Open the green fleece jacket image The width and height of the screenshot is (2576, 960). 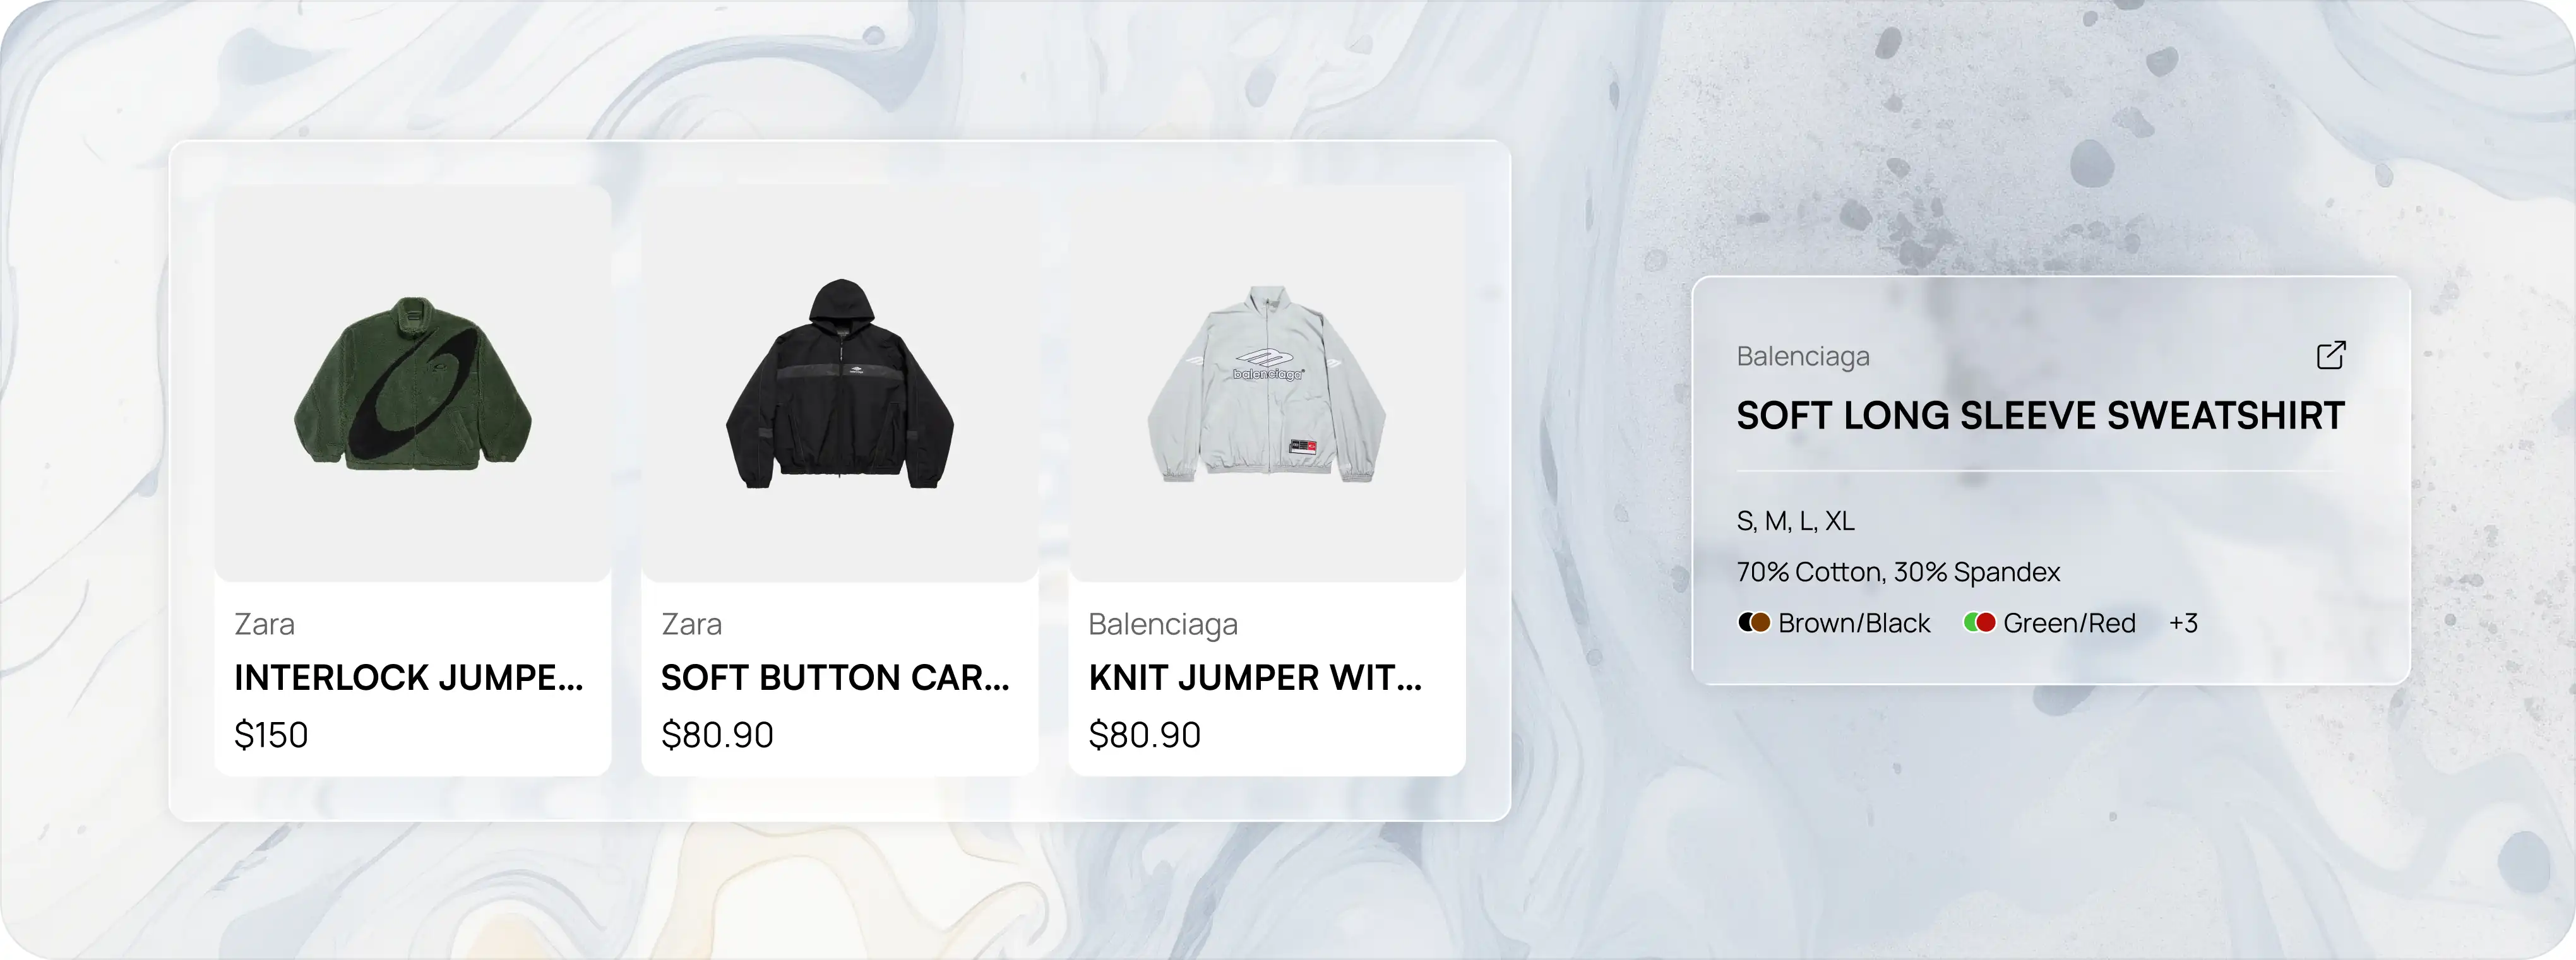click(x=413, y=383)
